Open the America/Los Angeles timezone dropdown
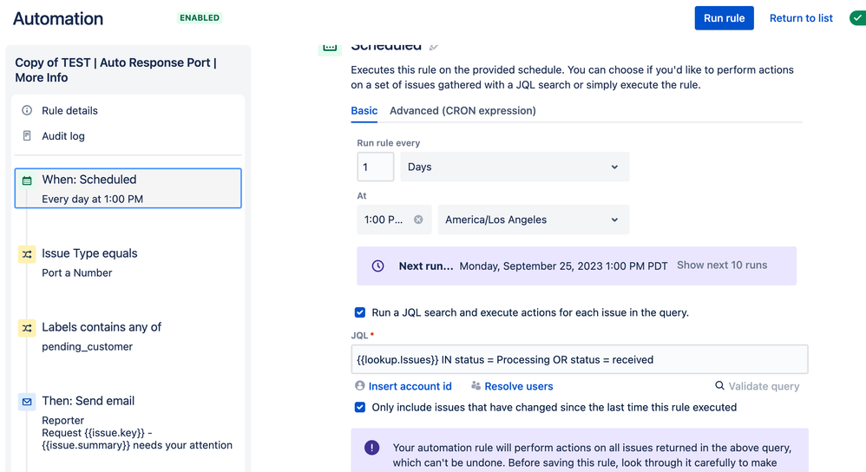 tap(534, 220)
